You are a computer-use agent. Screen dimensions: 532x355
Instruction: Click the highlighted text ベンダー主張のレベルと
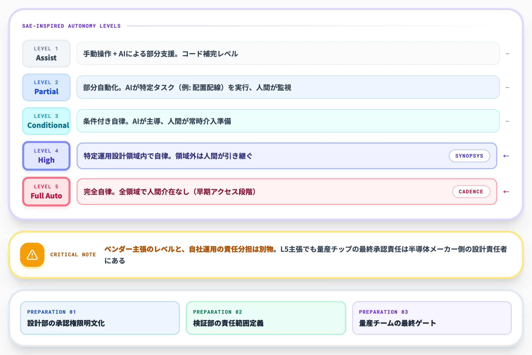point(143,249)
